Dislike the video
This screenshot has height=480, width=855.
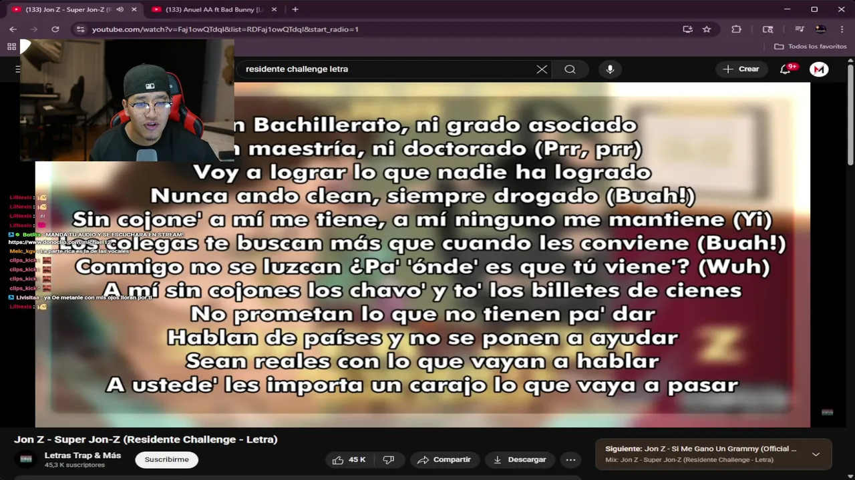point(389,460)
